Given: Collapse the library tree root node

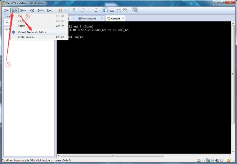Looking at the screenshot, I should (6, 29).
